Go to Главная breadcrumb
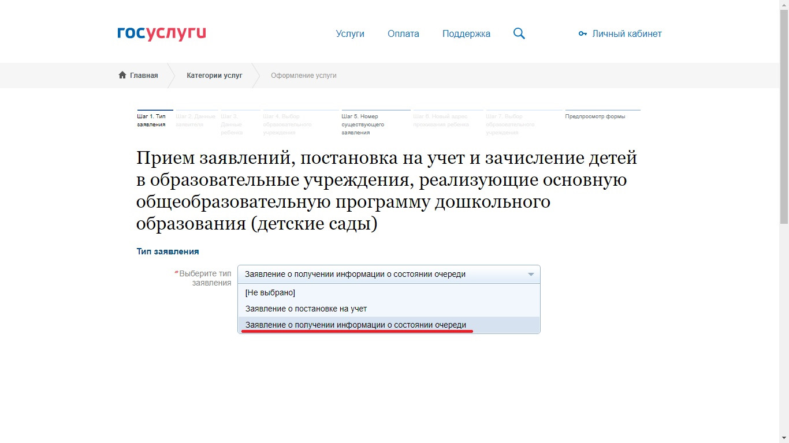Image resolution: width=789 pixels, height=443 pixels. tap(144, 76)
